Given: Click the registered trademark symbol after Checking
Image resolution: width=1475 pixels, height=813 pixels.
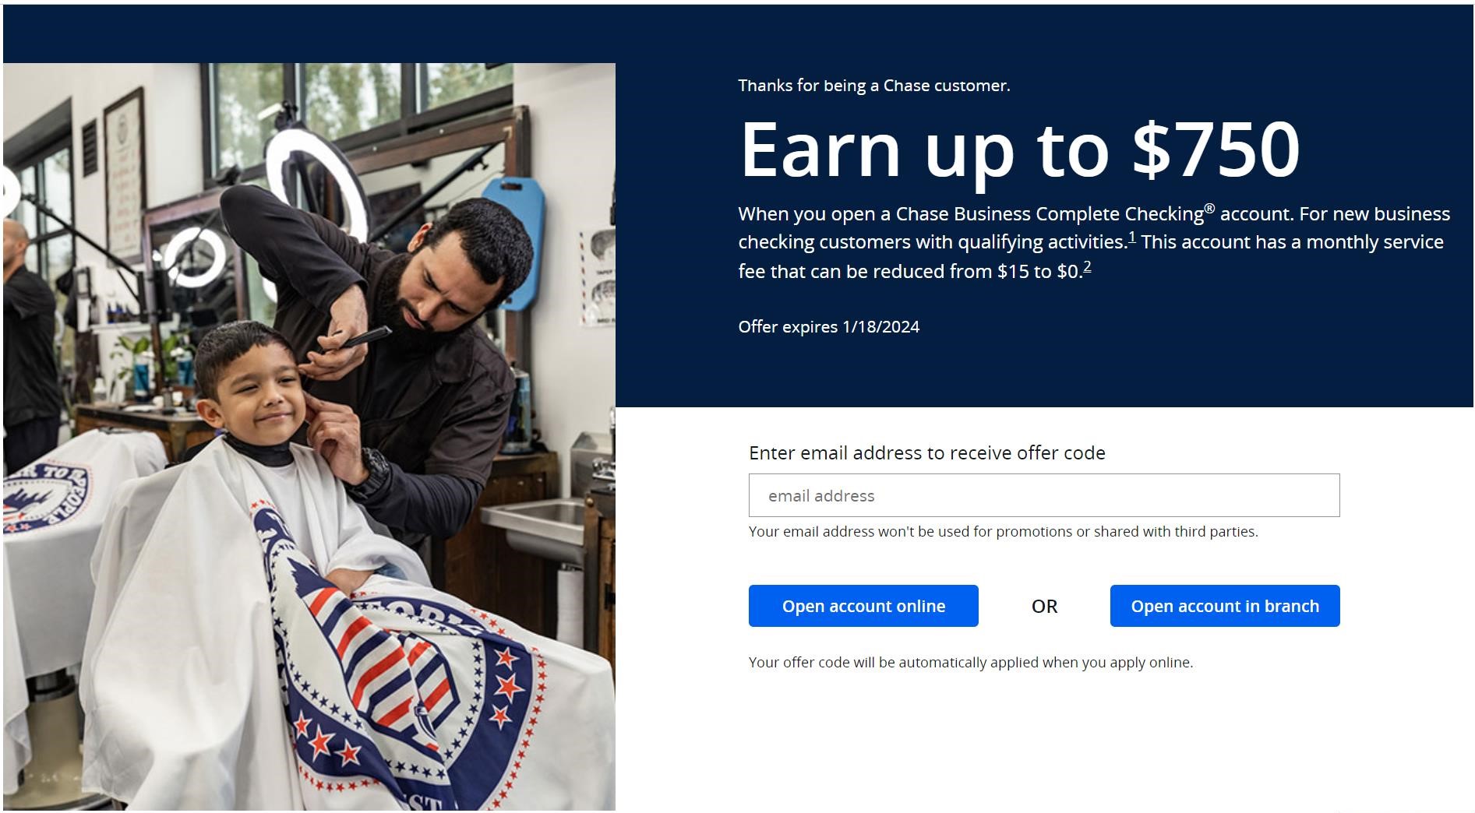Looking at the screenshot, I should [x=1209, y=209].
